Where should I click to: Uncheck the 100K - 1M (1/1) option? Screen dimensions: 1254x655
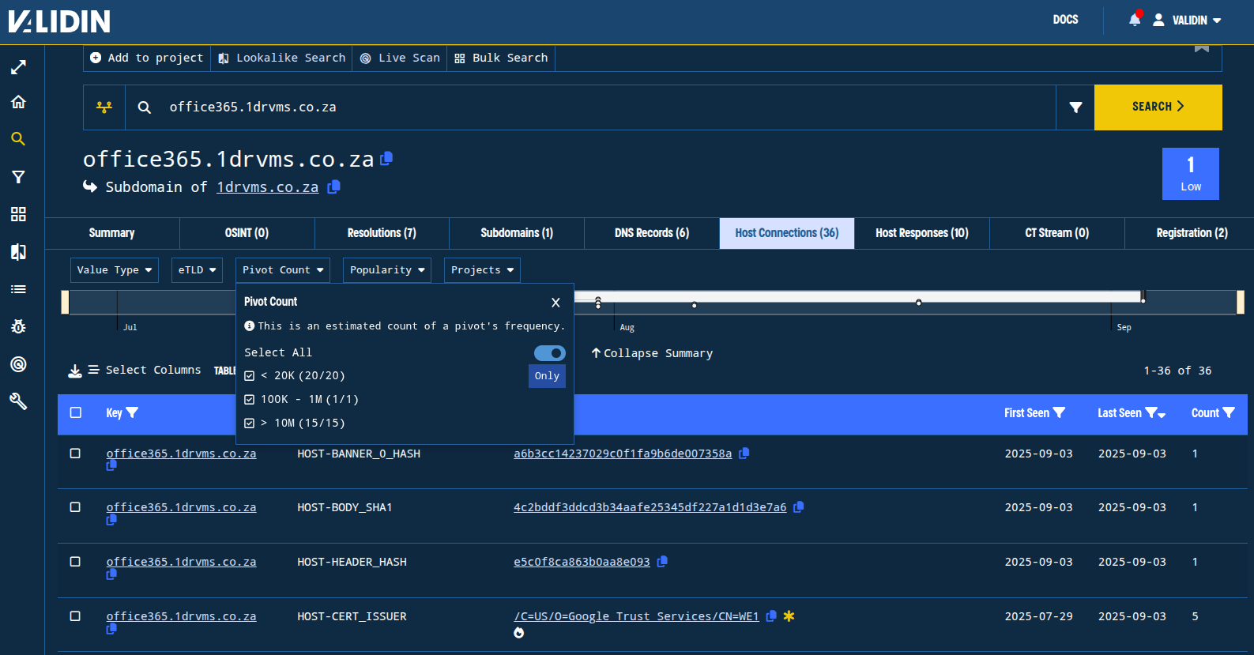click(x=250, y=400)
